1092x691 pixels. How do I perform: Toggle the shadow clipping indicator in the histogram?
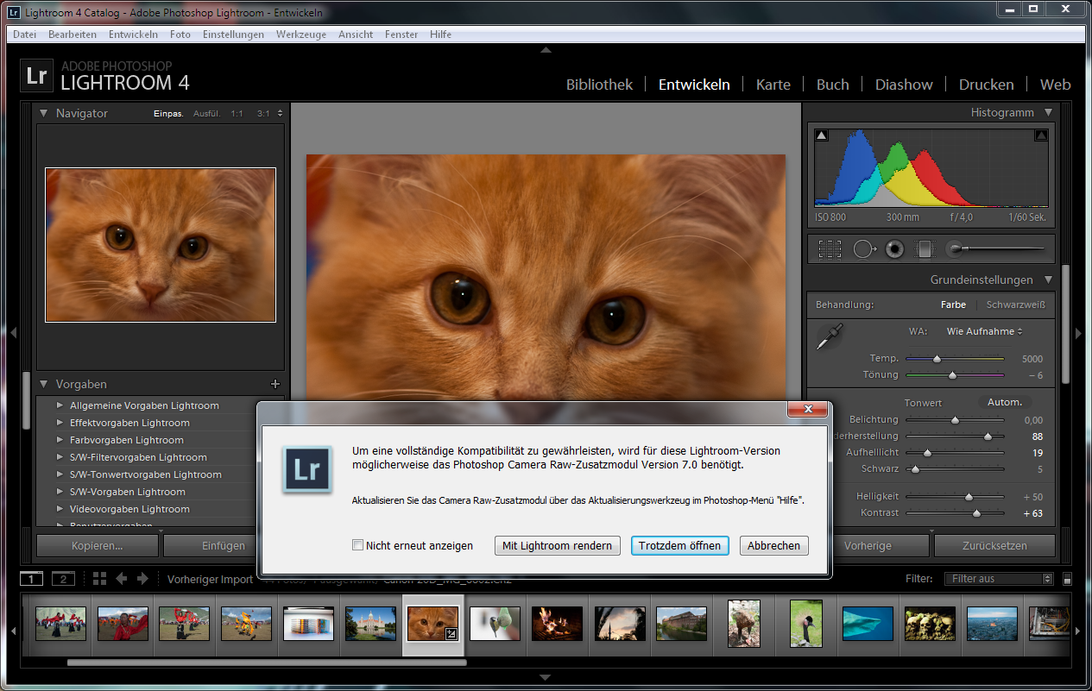coord(822,135)
